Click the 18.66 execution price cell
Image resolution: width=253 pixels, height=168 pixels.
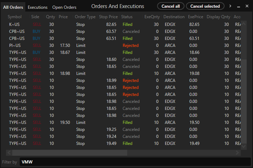[194, 52]
